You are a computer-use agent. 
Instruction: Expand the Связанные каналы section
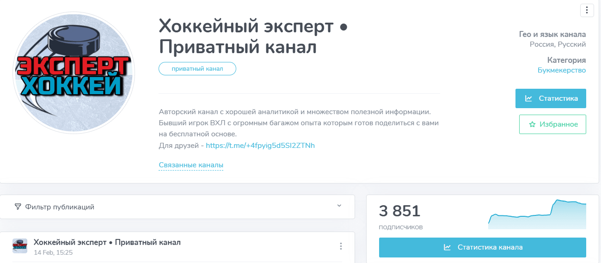click(x=191, y=165)
